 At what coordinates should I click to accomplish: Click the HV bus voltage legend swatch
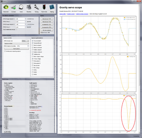point(124,95)
